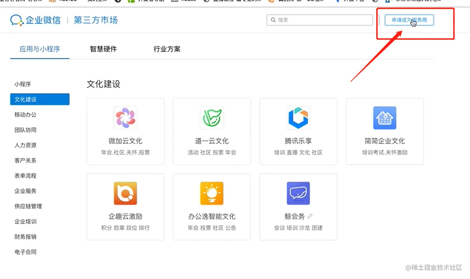Click the 道一云文化 title text

coord(212,141)
